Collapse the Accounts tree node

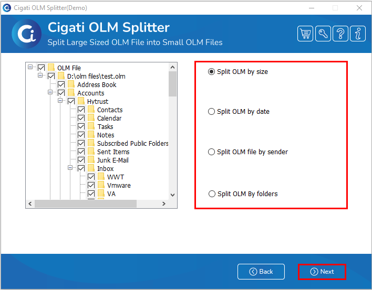50,92
